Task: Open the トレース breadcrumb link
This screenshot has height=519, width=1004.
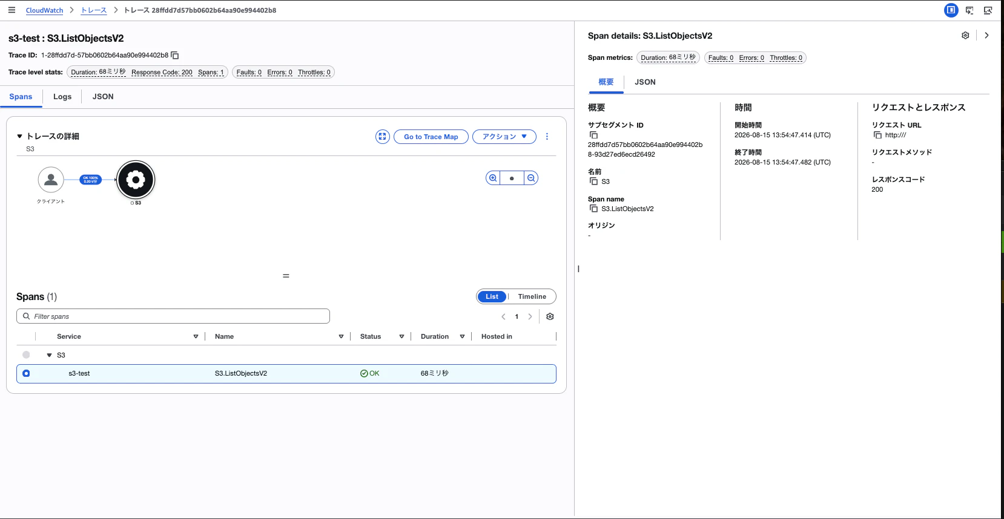Action: [94, 10]
